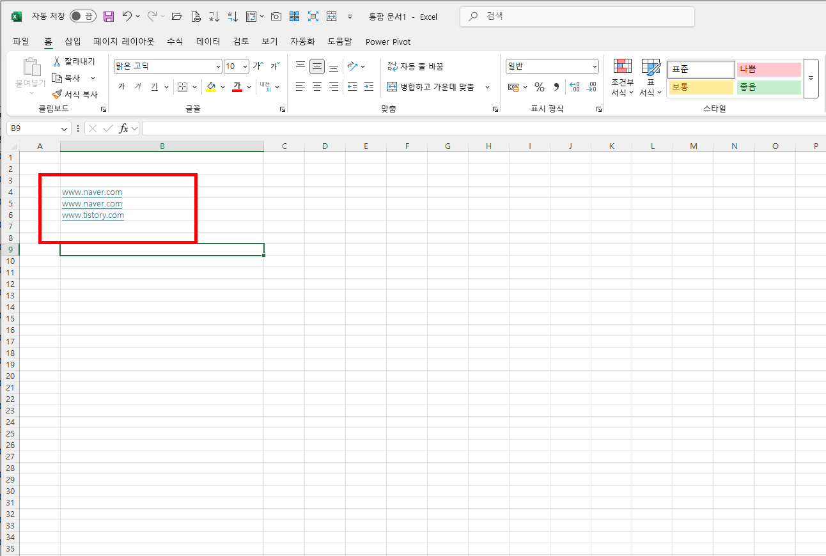This screenshot has height=556, width=826.
Task: Switch to the Power Pivot tab
Action: click(x=388, y=42)
